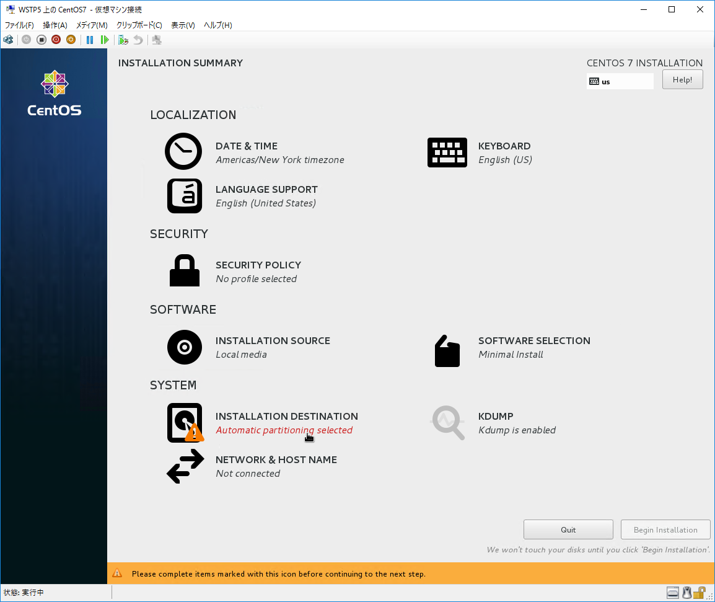This screenshot has width=715, height=602.
Task: Click the SYSTEM section heading
Action: pyautogui.click(x=173, y=385)
